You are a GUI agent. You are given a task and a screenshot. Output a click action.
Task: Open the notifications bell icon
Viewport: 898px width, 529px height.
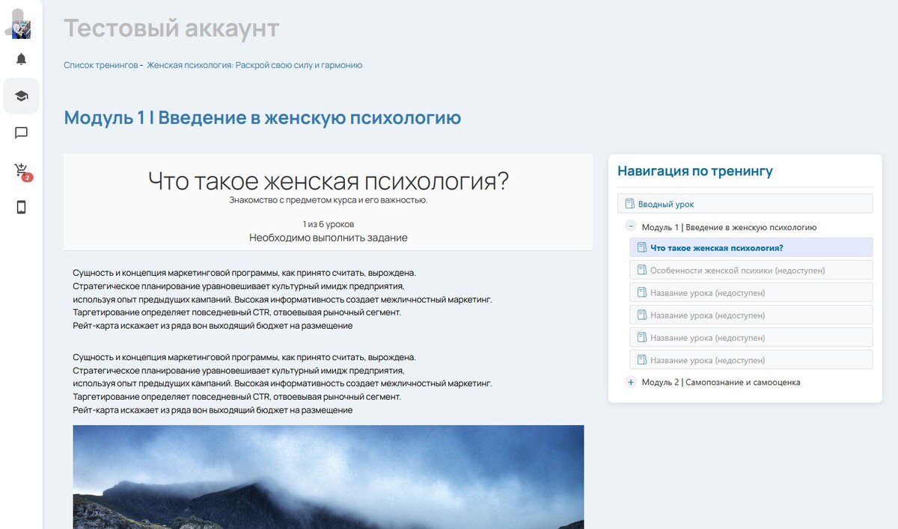point(21,59)
